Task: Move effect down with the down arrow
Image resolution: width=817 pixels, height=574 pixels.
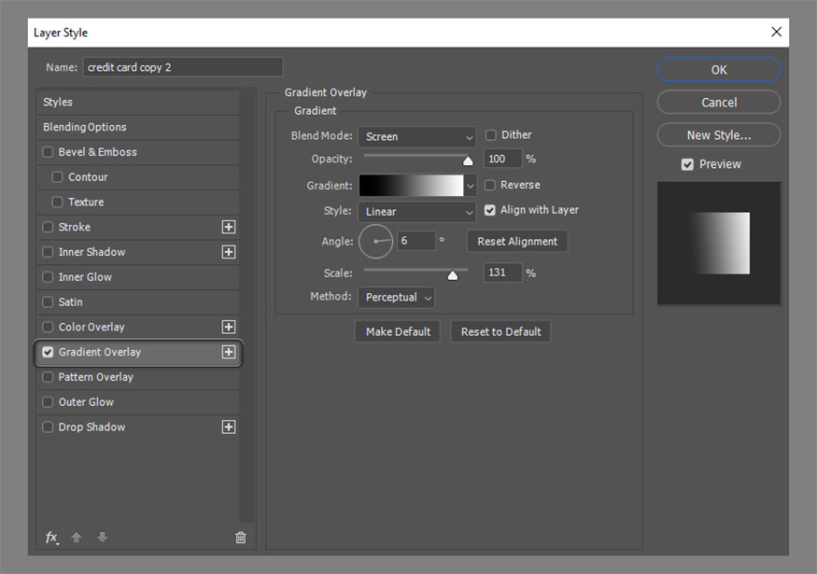Action: point(102,537)
